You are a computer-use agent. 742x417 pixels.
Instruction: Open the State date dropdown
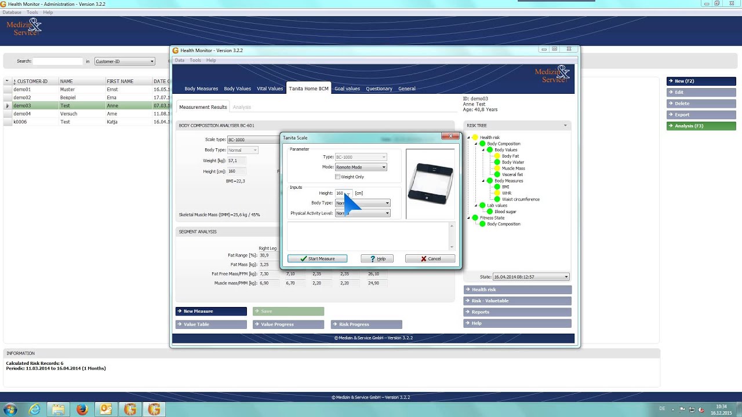[x=566, y=277]
